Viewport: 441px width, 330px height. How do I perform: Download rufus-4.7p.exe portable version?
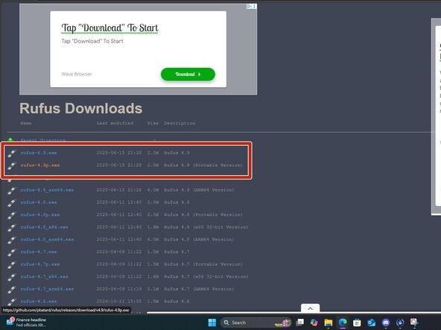pos(40,264)
